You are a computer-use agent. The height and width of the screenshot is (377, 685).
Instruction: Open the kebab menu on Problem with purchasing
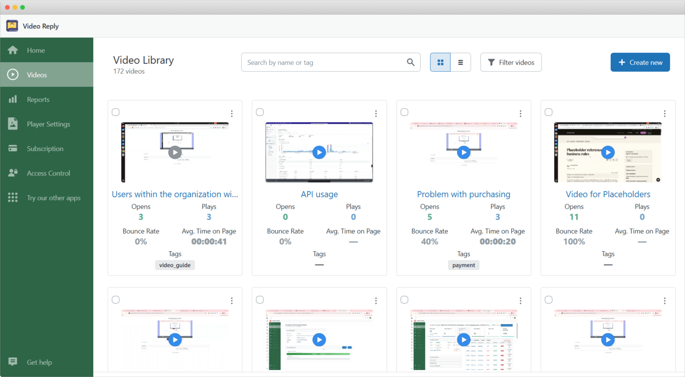520,113
